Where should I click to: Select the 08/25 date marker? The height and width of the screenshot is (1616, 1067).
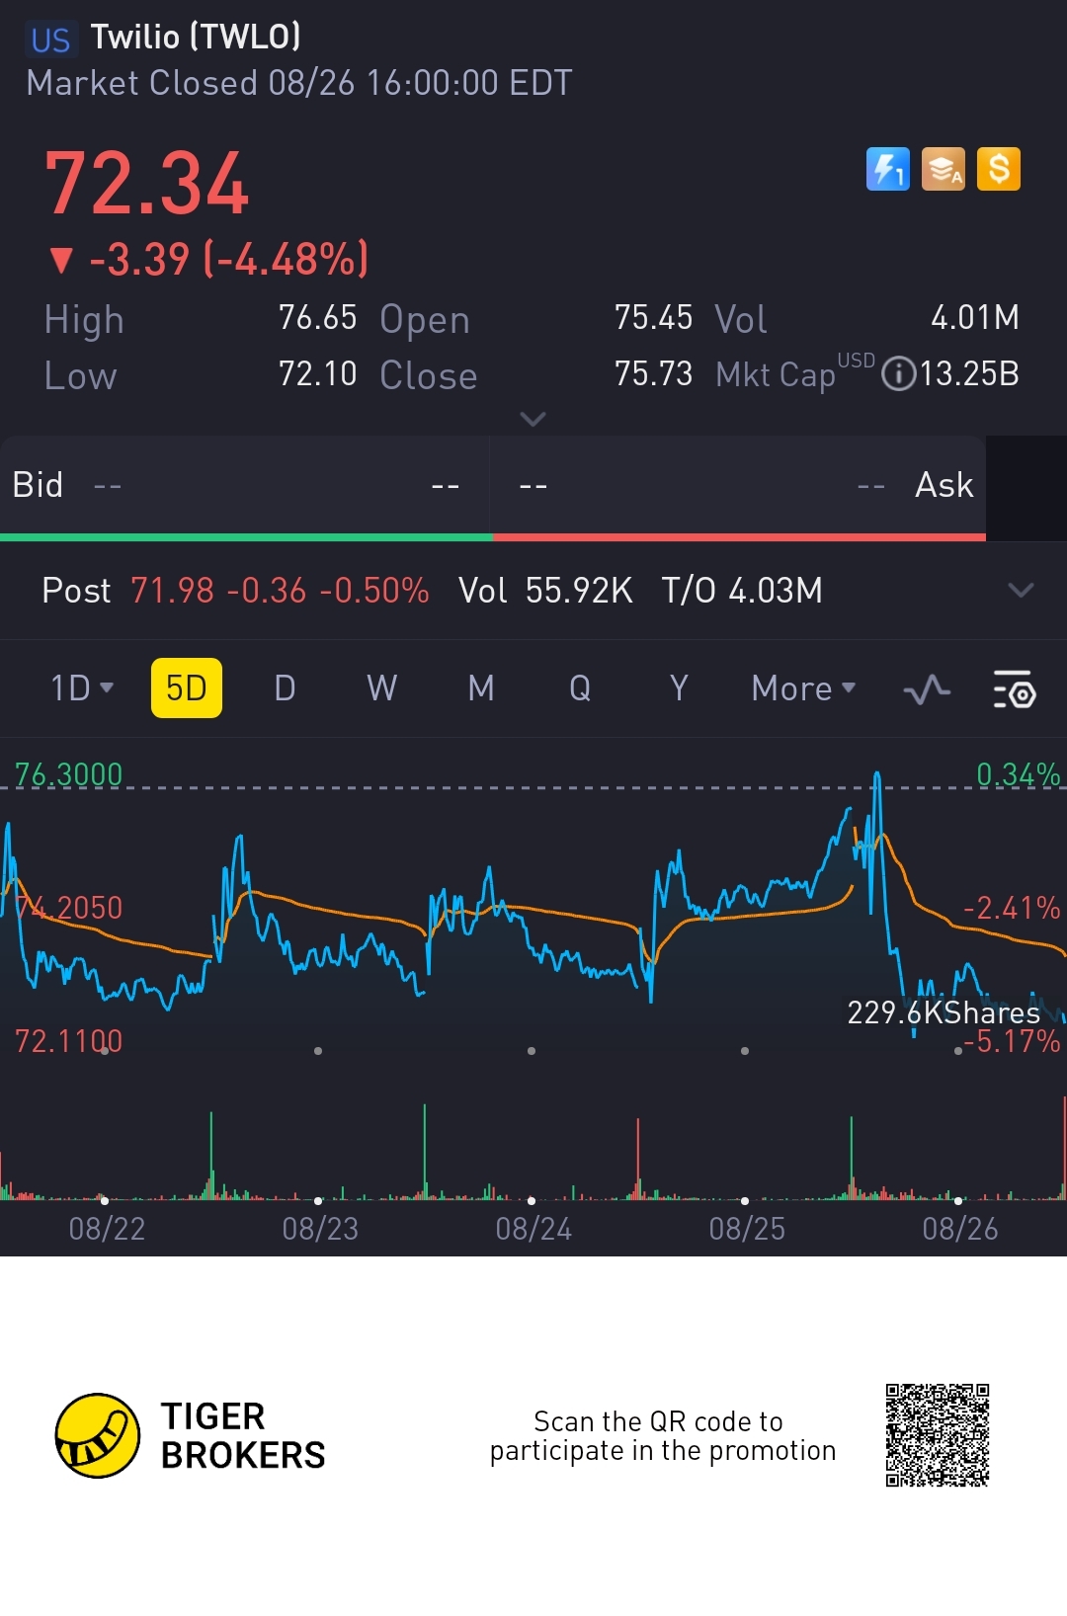(x=747, y=1229)
